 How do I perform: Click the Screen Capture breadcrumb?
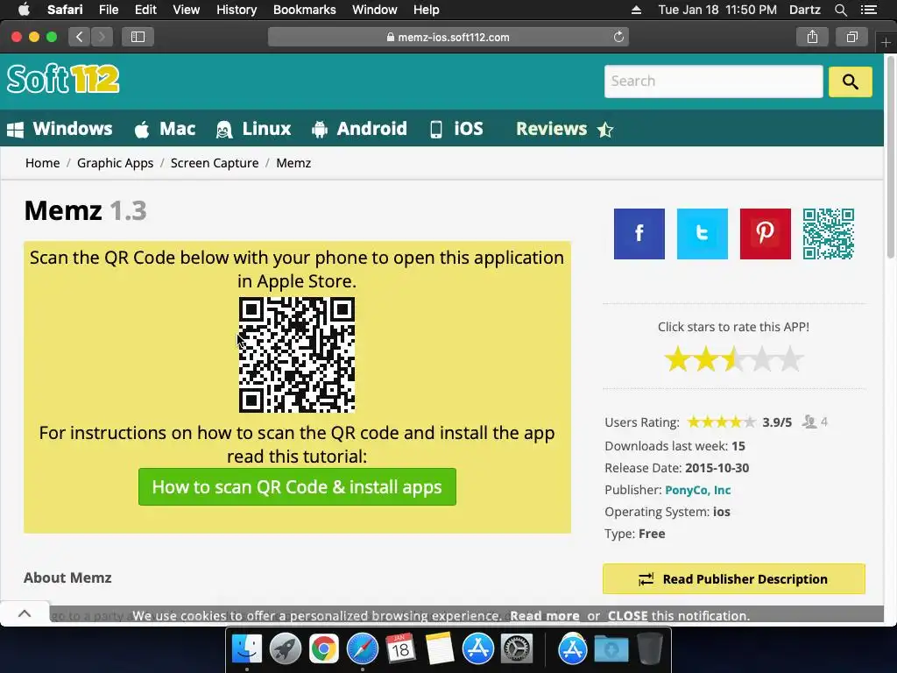tap(215, 163)
